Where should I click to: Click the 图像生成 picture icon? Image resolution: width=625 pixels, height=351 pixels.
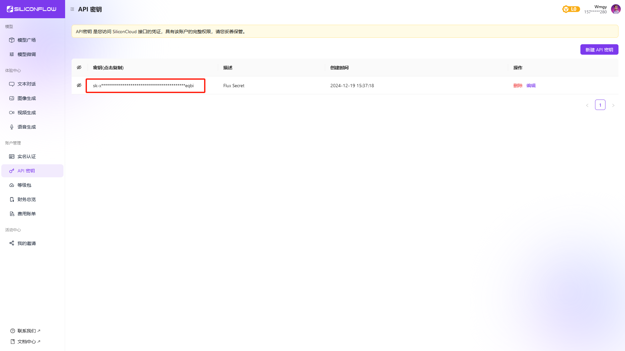(x=12, y=98)
